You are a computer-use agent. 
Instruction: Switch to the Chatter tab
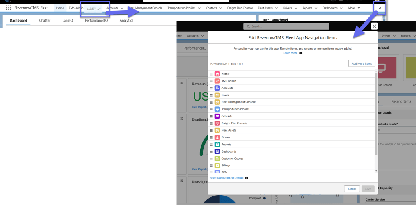click(x=45, y=20)
